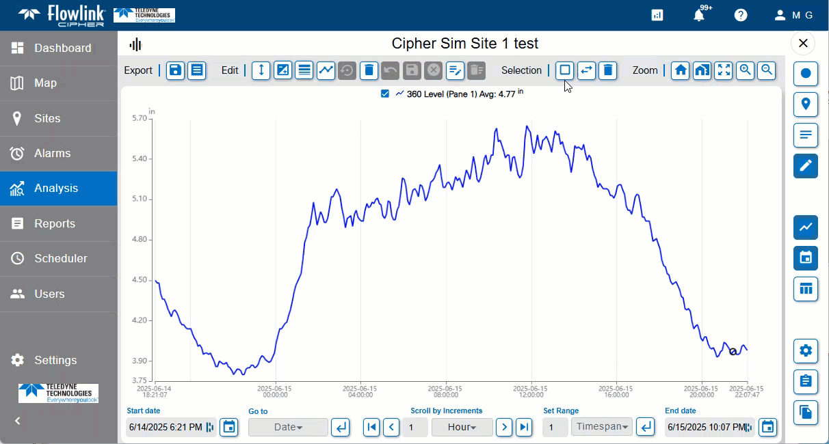The width and height of the screenshot is (829, 444).
Task: Click the export save disk icon
Action: click(x=175, y=70)
